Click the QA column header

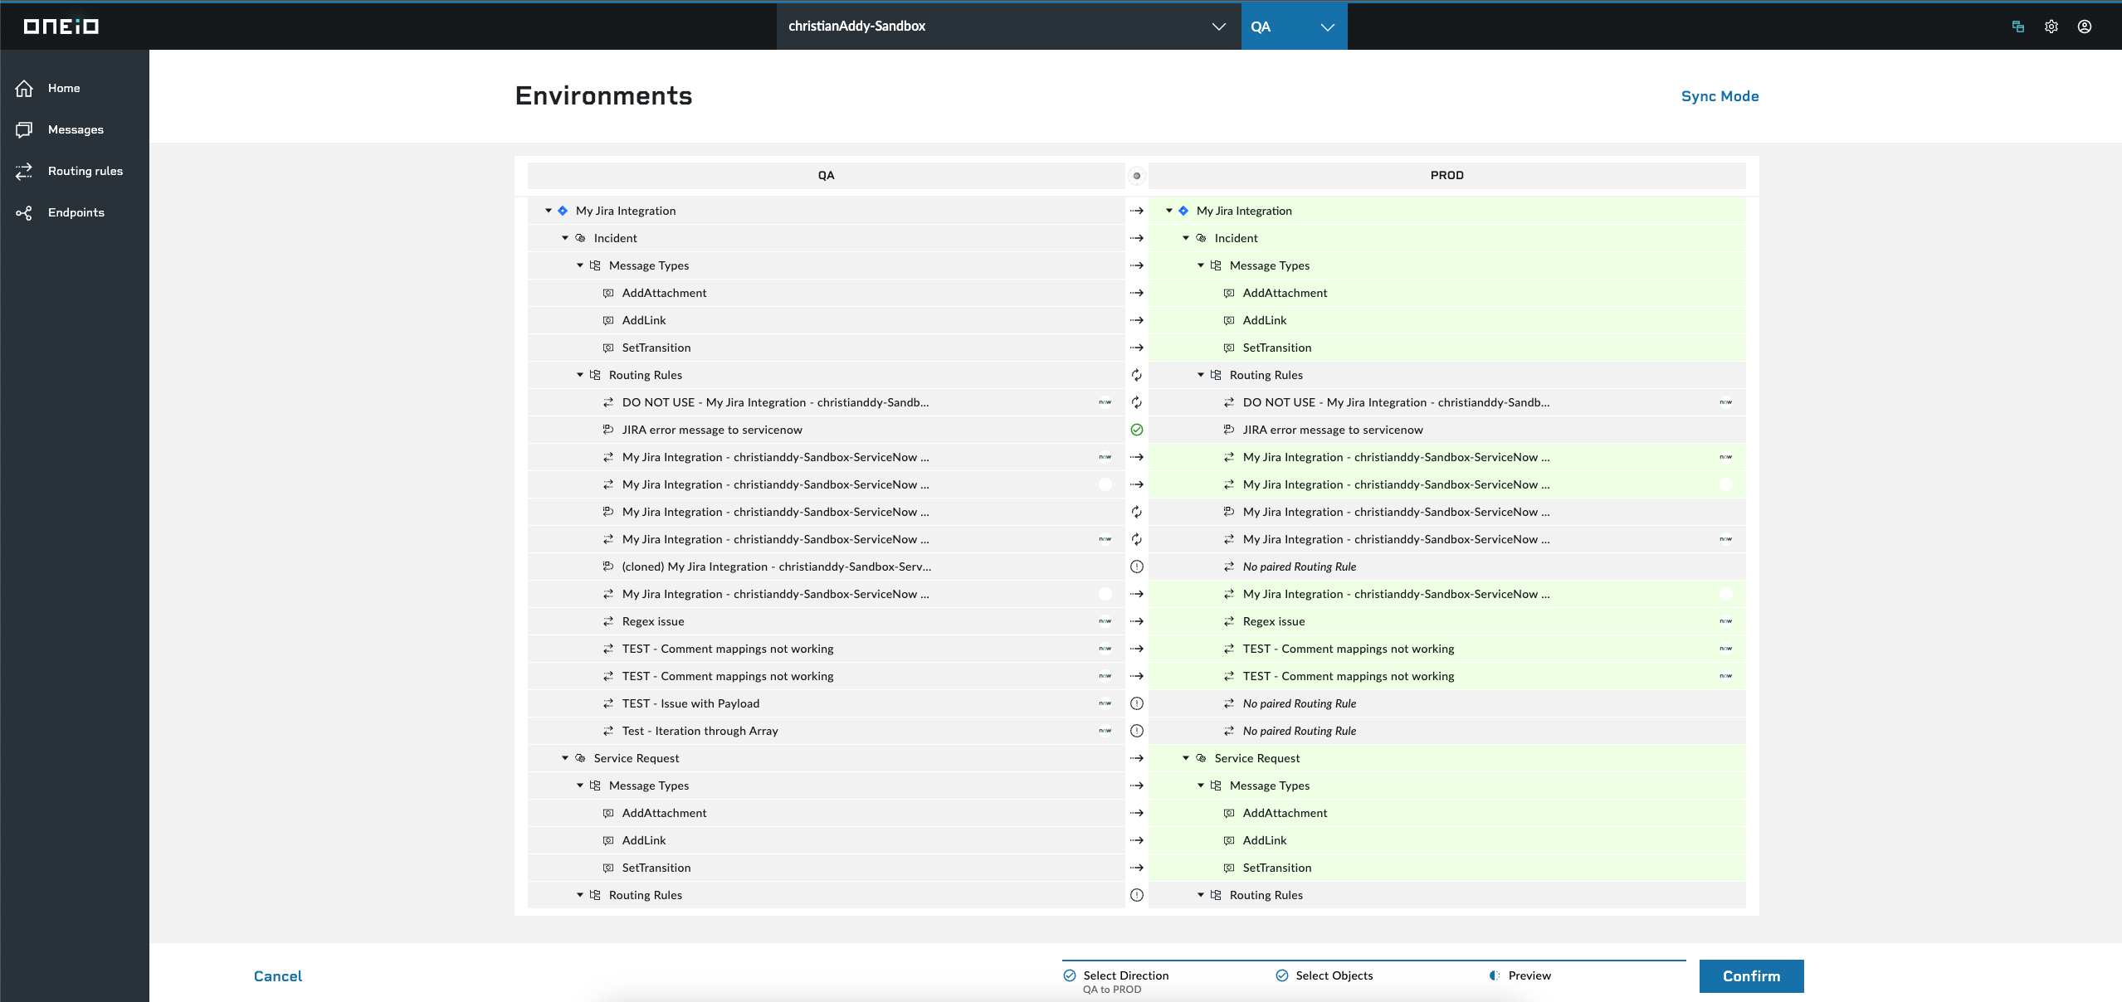(826, 176)
